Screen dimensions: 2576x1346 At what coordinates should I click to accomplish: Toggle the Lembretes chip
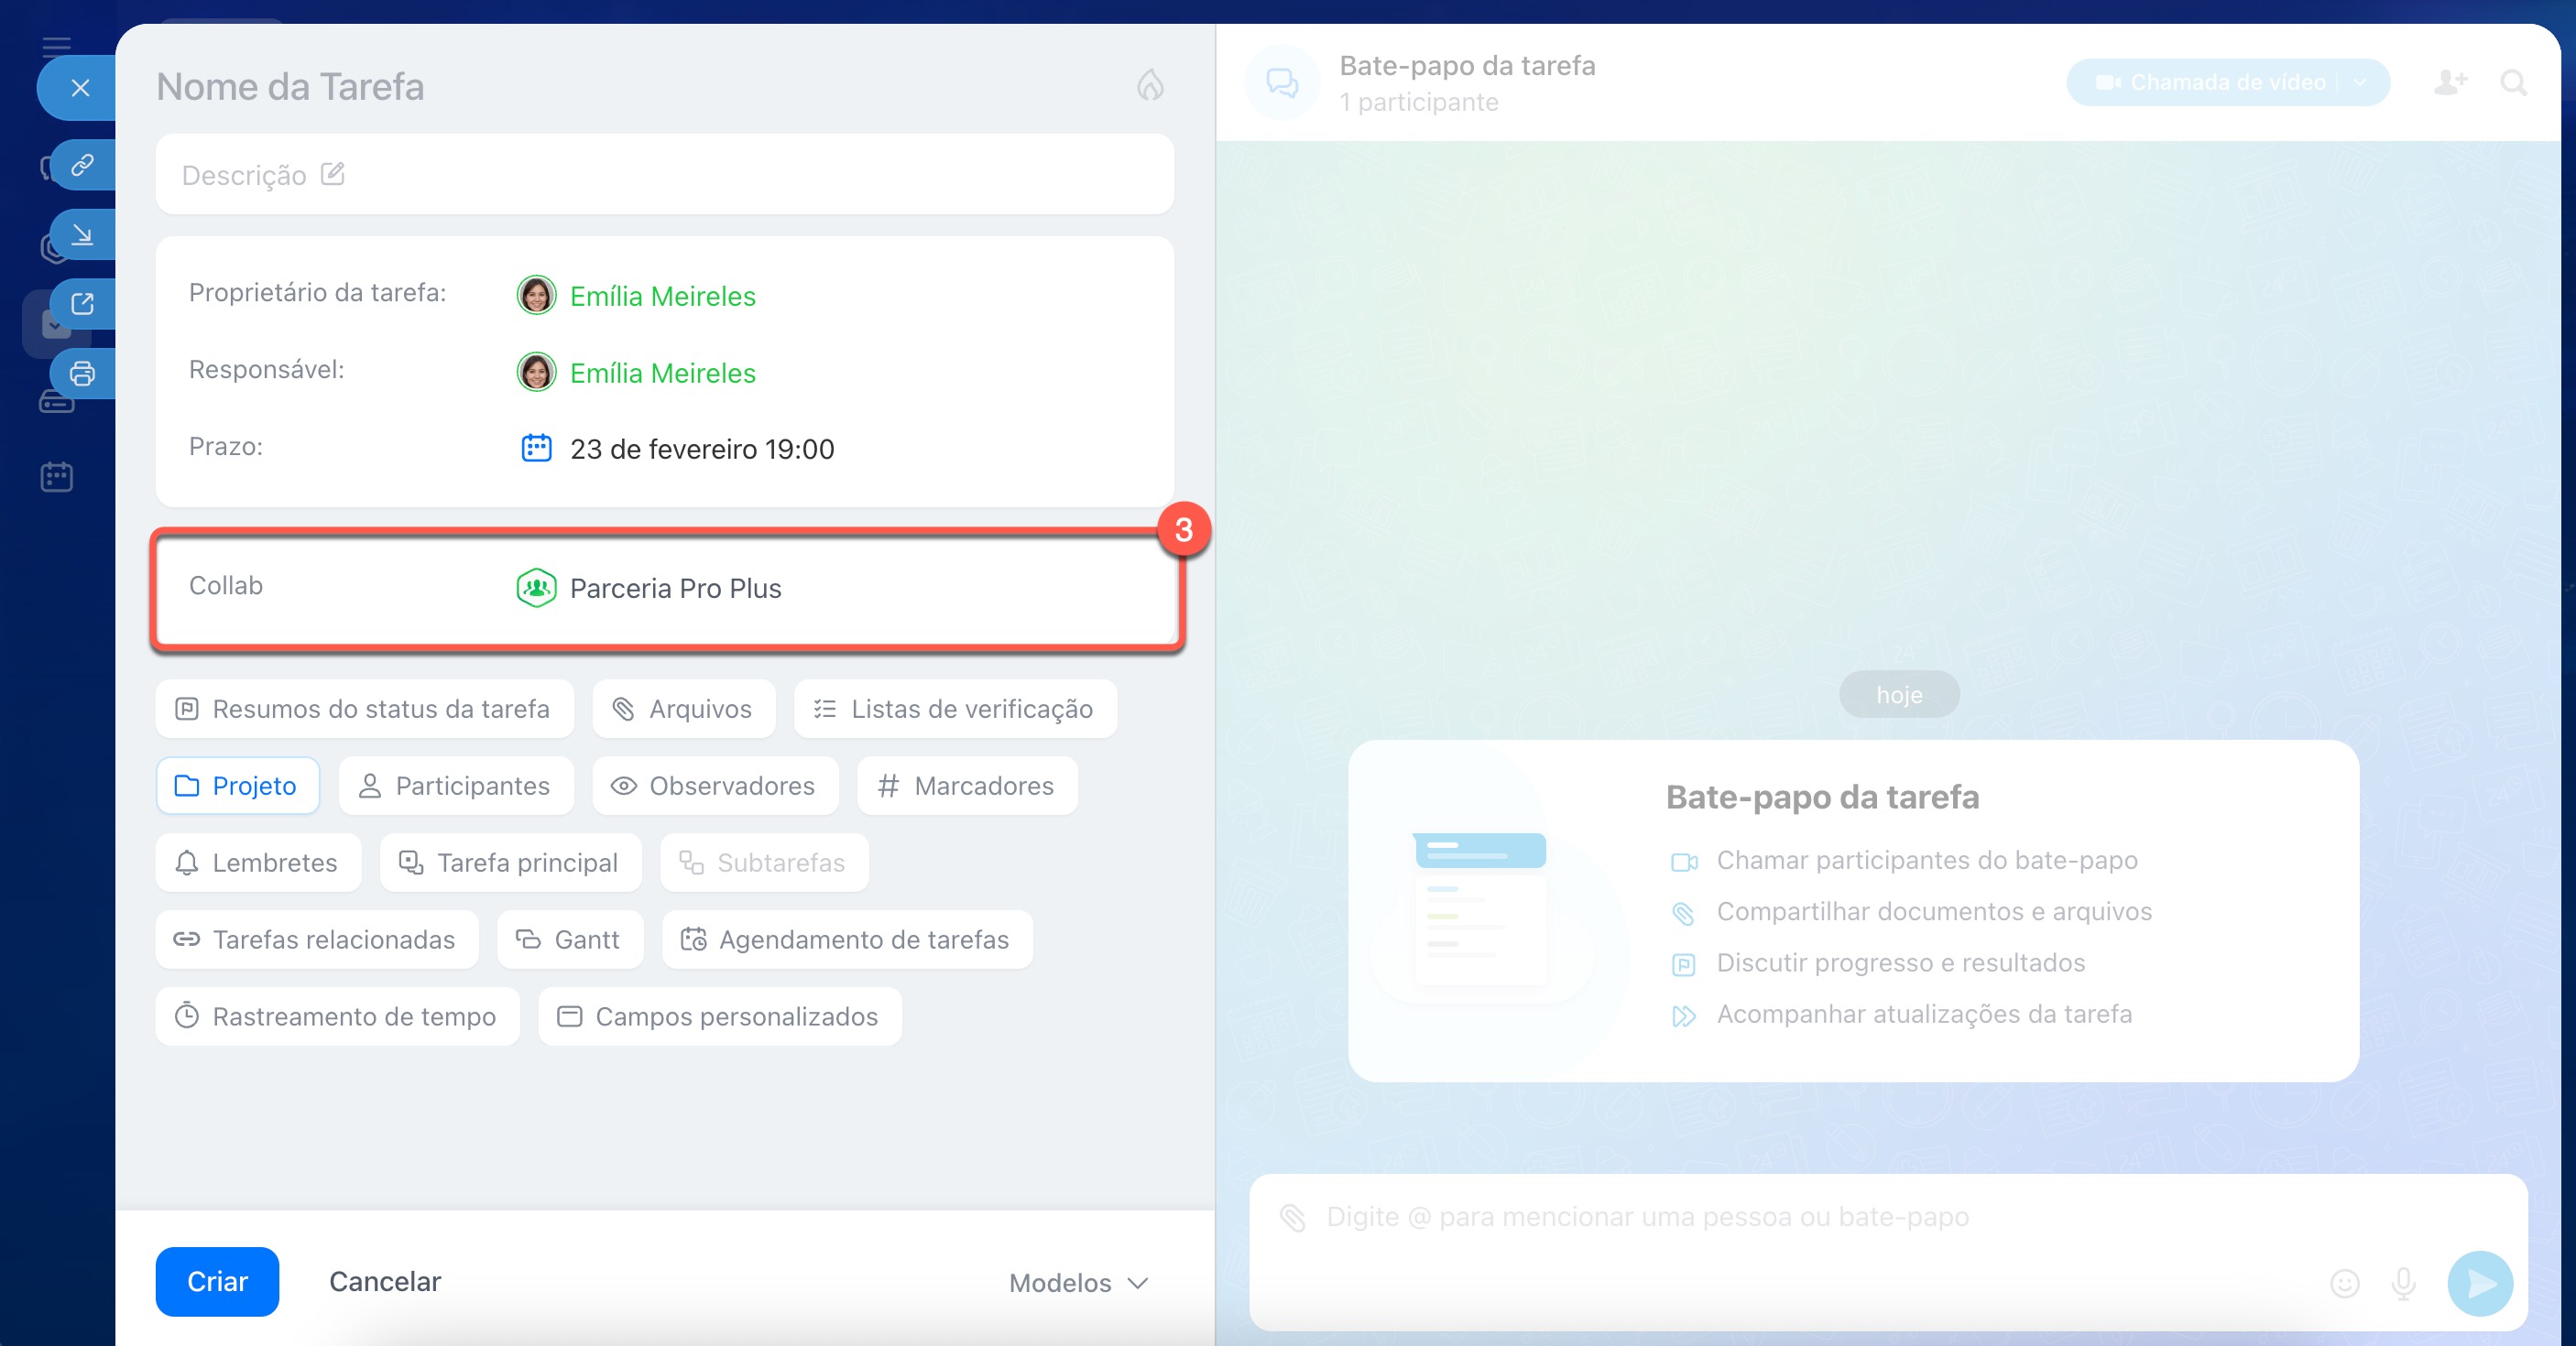[258, 863]
